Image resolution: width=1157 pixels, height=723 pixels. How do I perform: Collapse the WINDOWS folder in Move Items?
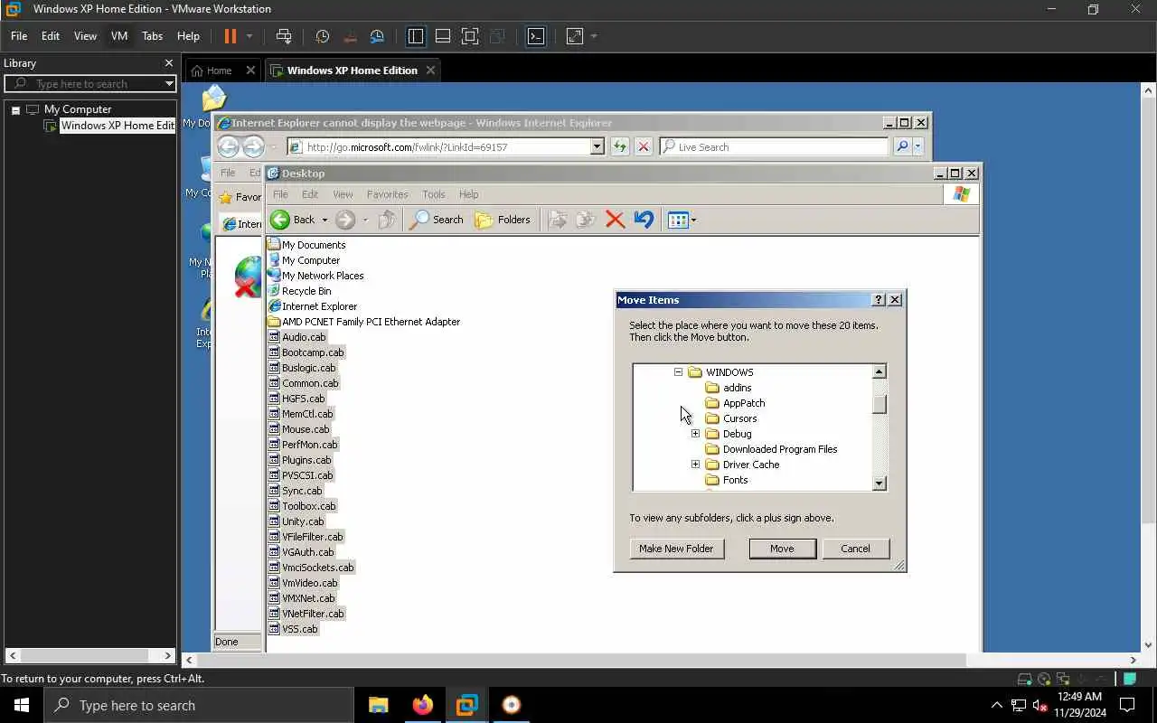click(678, 372)
